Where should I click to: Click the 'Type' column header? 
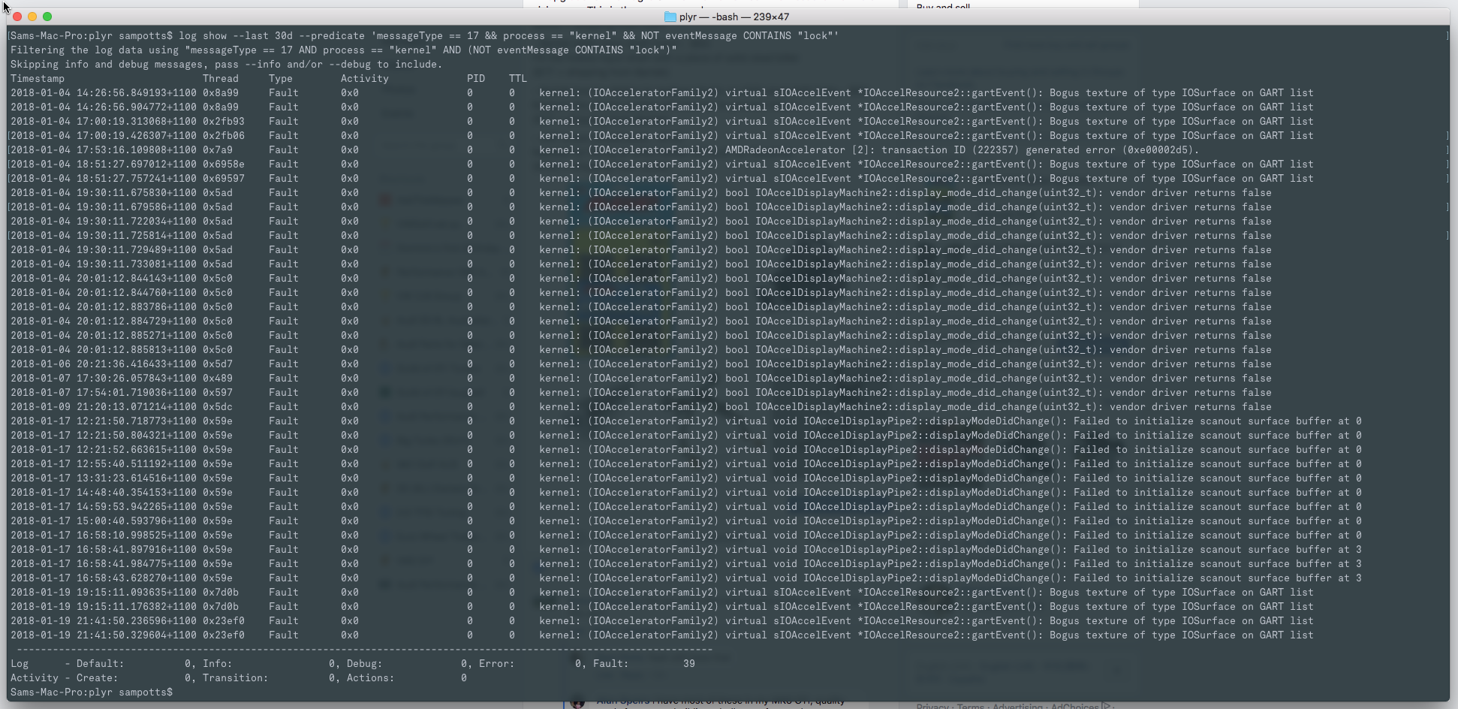281,79
